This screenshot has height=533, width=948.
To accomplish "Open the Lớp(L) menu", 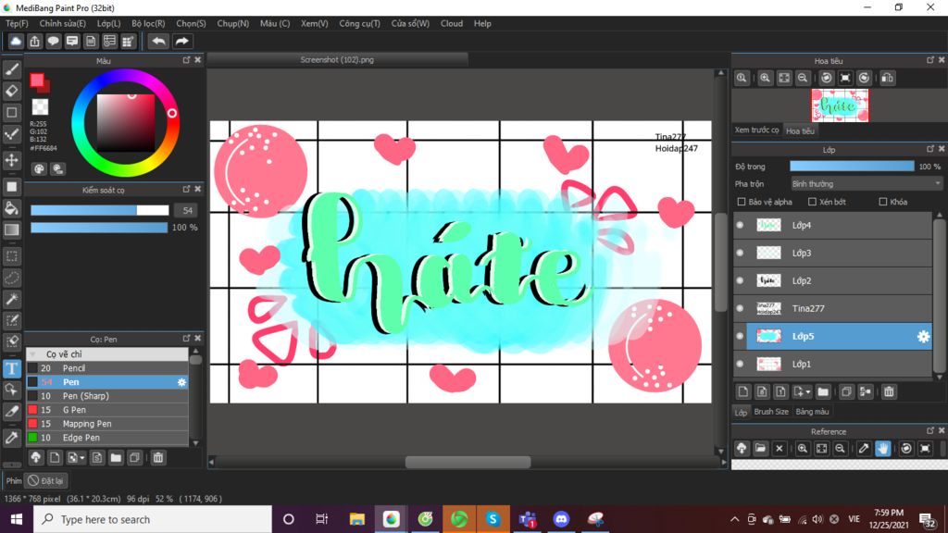I will point(109,23).
